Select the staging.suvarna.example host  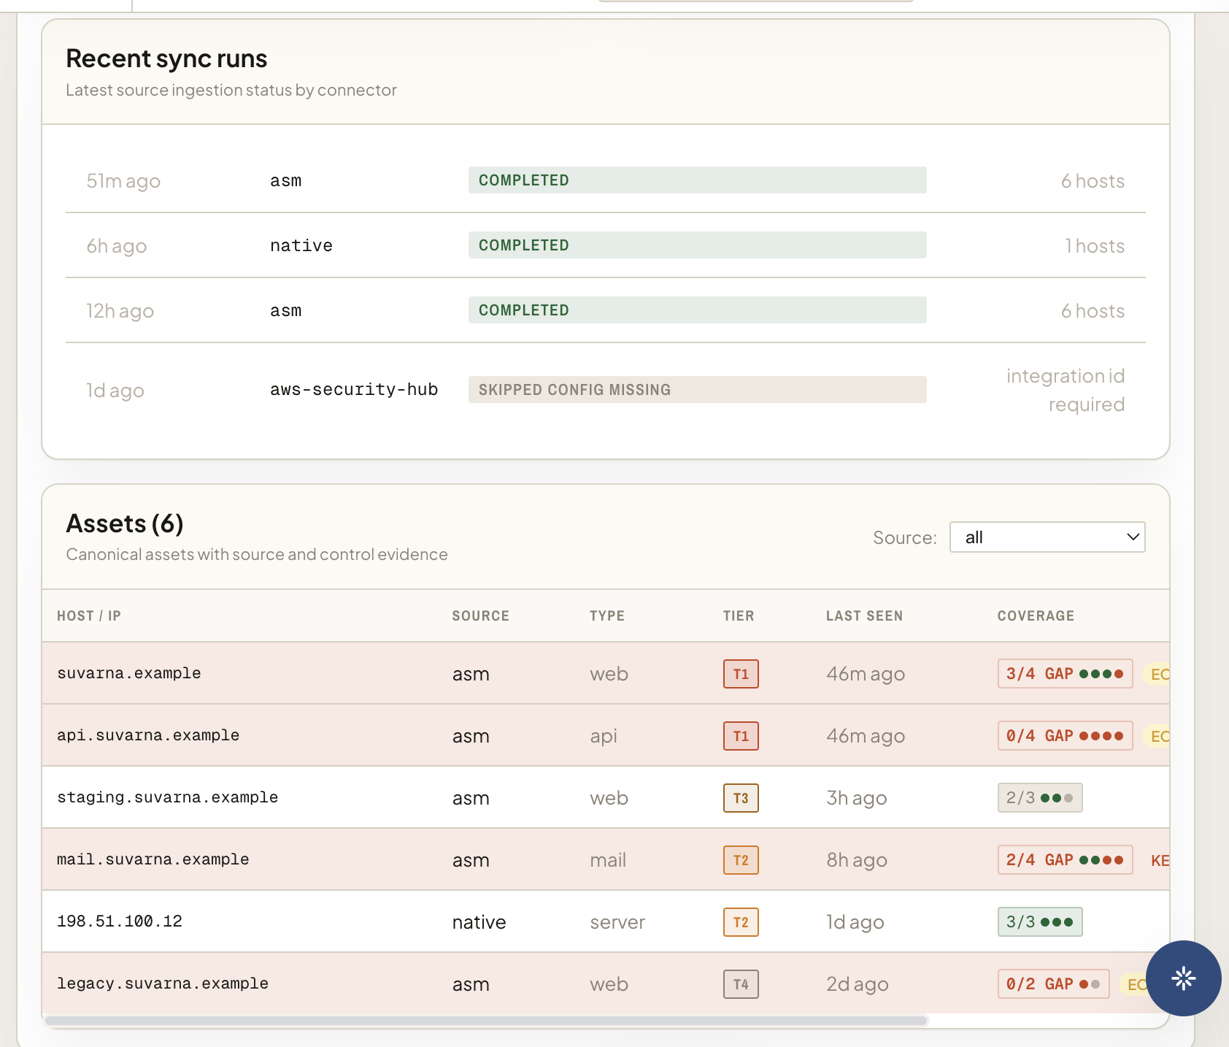point(167,797)
